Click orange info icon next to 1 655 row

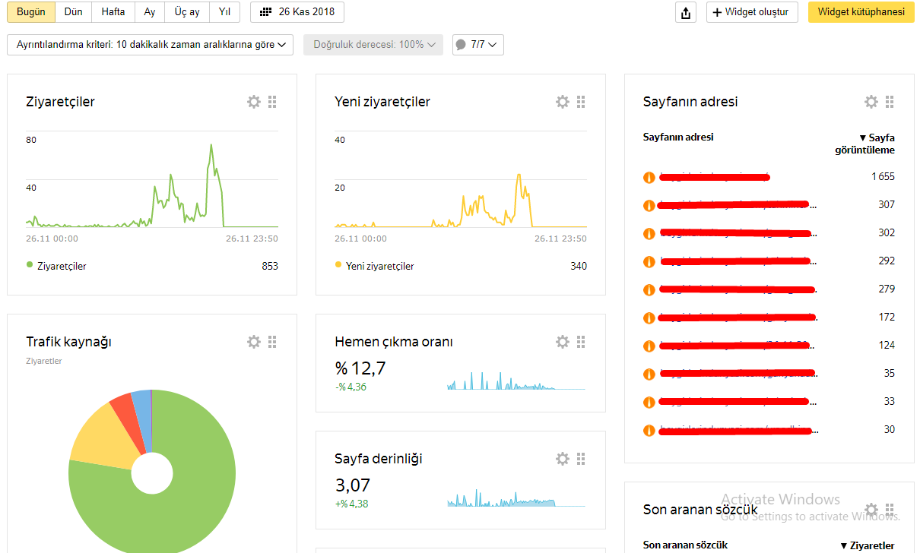[649, 177]
